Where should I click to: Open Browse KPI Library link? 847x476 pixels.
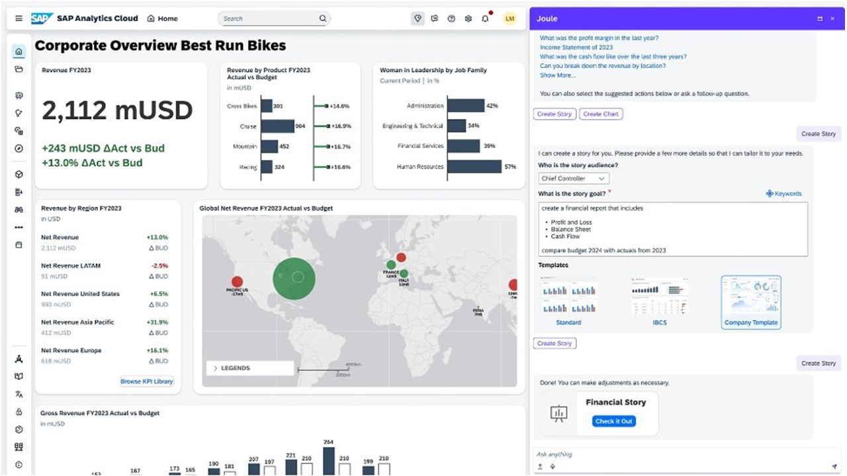146,381
